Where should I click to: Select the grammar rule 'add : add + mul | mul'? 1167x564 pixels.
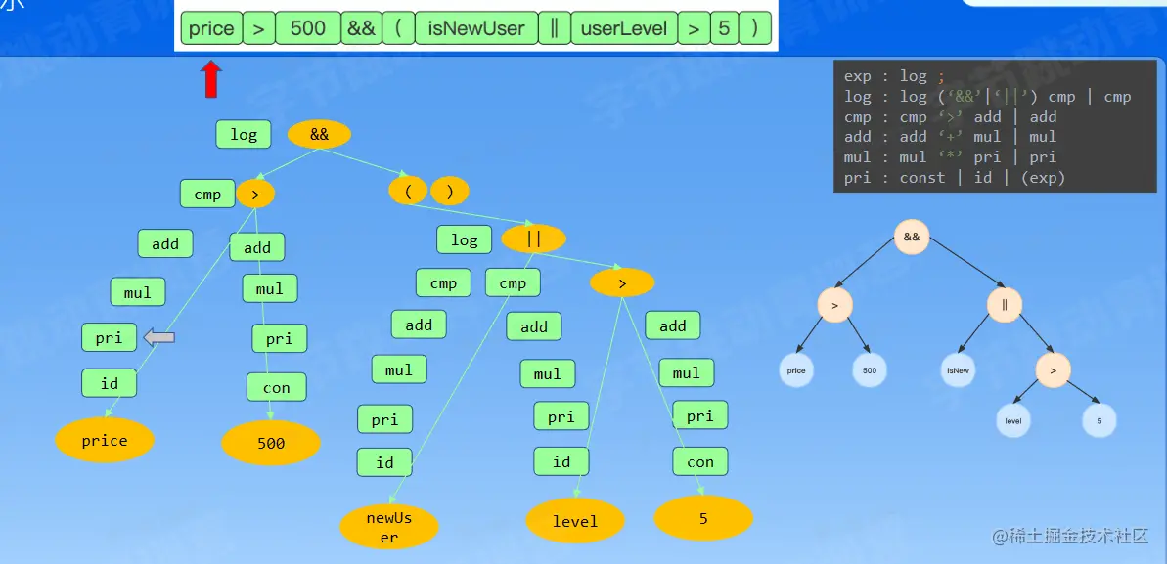[951, 137]
